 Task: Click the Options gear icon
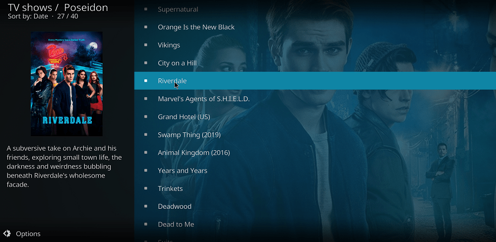[6, 234]
